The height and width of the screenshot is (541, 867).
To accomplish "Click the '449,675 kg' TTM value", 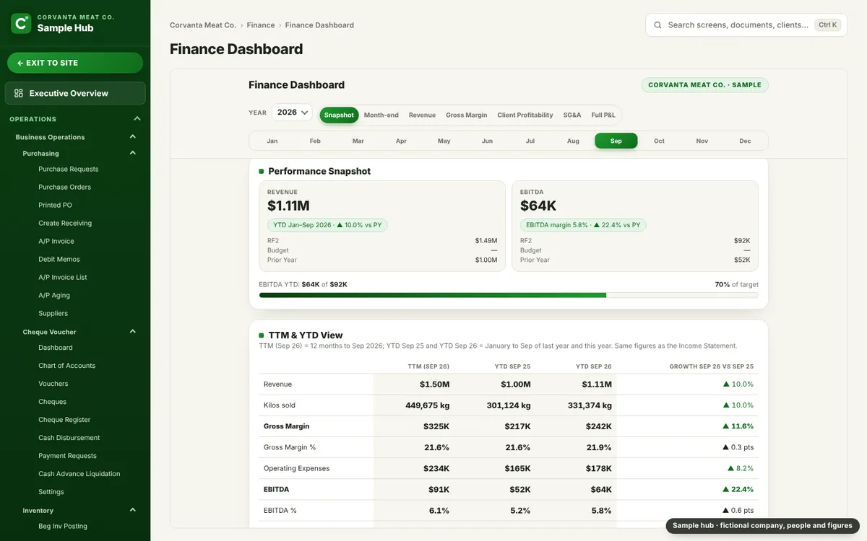I will (428, 405).
